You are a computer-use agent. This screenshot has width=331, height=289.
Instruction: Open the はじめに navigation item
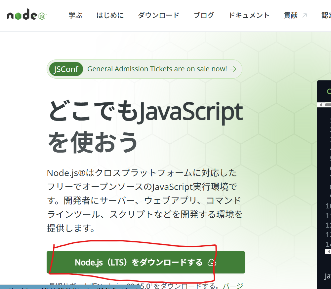[x=110, y=16]
